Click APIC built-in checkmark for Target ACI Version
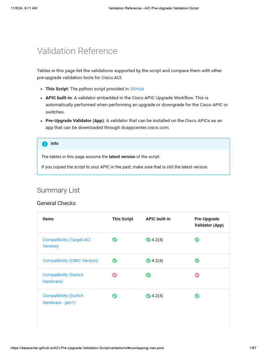The image size is (267, 356). click(148, 240)
